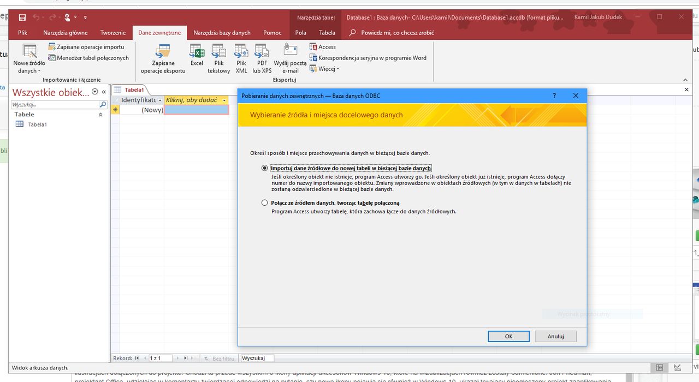Open Menedżer tabel połączonych
The height and width of the screenshot is (382, 699).
88,58
